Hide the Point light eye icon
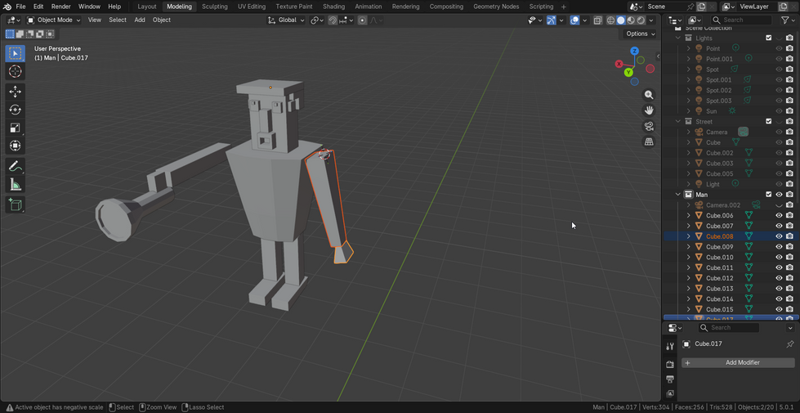800x413 pixels. pos(779,48)
